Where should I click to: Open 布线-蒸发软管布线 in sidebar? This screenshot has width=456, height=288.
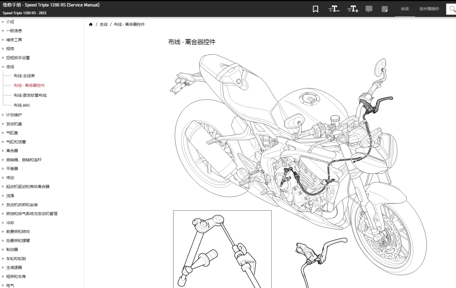[x=30, y=95]
